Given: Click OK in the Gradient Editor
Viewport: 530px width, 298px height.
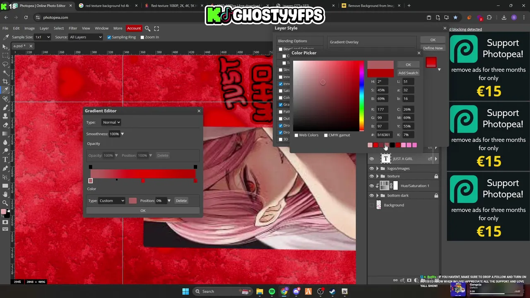Looking at the screenshot, I should pos(143,211).
